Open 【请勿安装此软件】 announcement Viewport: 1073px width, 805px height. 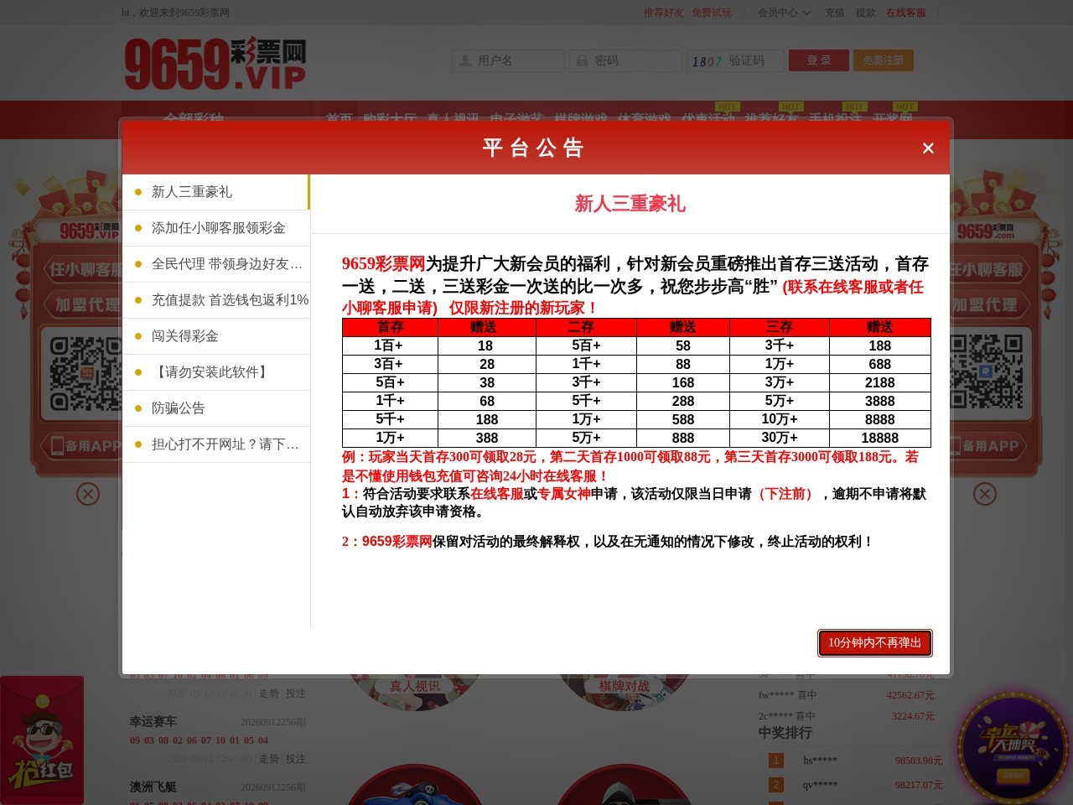pyautogui.click(x=216, y=372)
